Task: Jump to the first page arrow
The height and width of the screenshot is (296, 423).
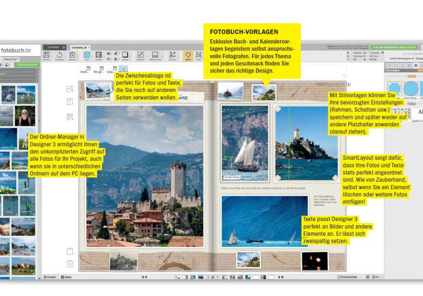Action: coord(144,277)
